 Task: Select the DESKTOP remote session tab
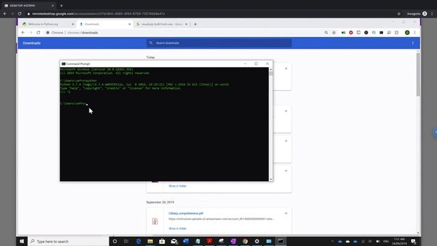tap(29, 5)
